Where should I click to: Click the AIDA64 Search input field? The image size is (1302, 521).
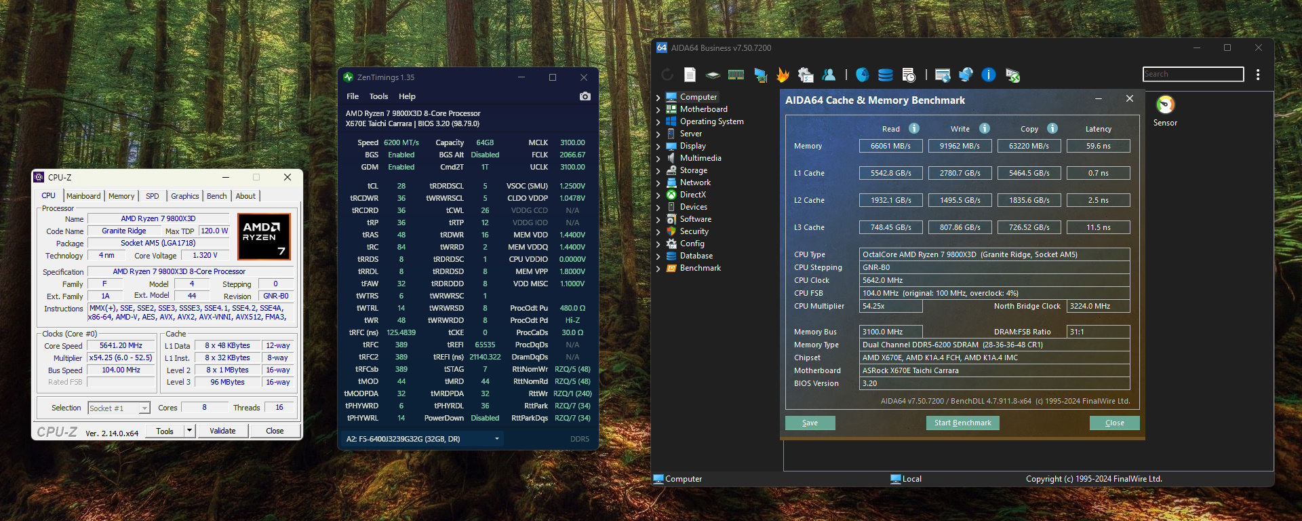point(1193,74)
